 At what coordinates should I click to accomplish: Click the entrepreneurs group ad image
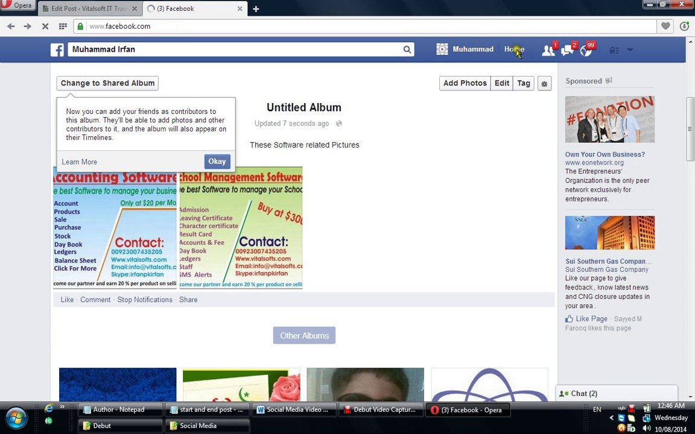point(610,119)
